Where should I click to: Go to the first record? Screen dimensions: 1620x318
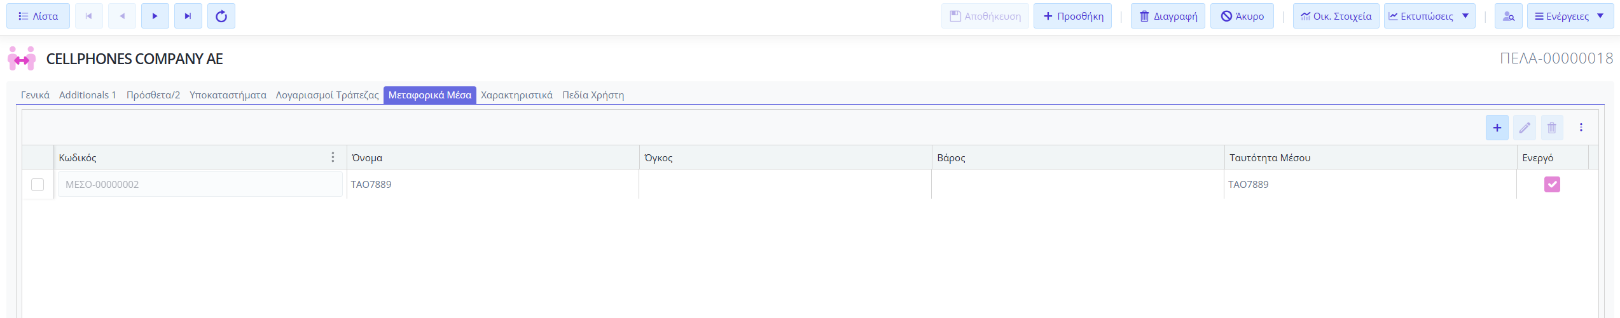[89, 16]
